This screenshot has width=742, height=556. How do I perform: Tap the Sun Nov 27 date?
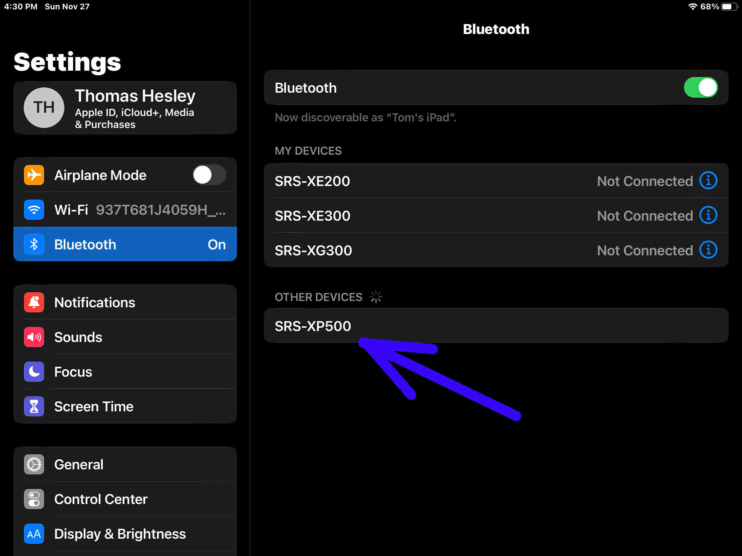pos(67,6)
